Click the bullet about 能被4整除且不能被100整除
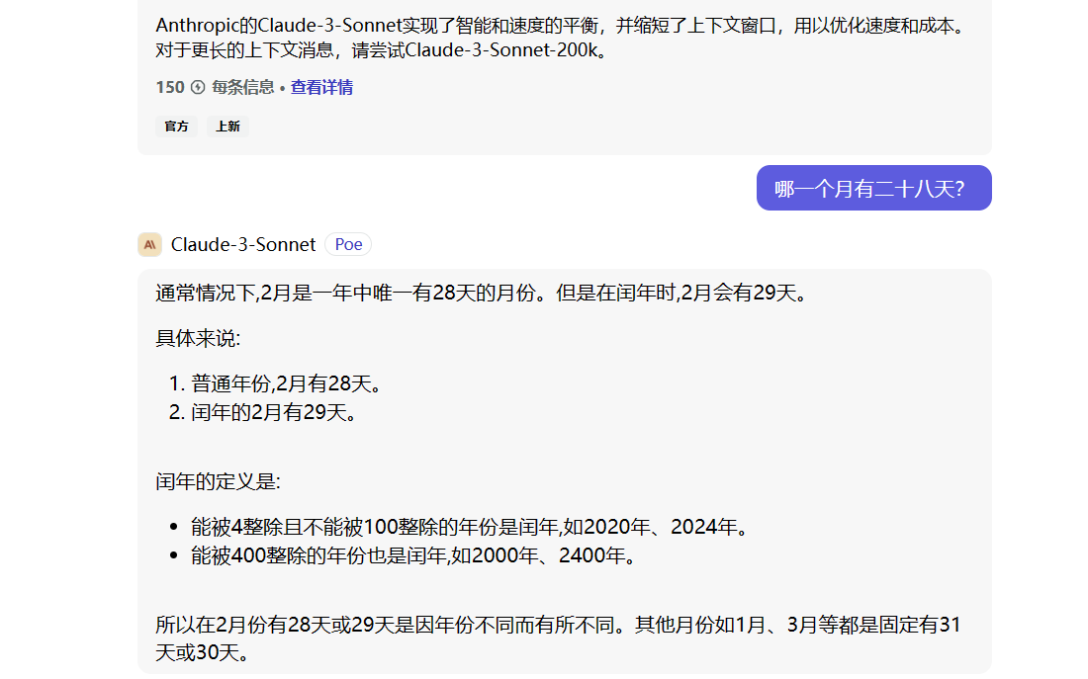Viewport: 1088px width, 679px height. pyautogui.click(x=471, y=527)
